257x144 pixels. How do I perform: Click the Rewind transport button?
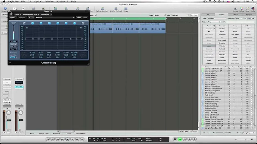57,139
